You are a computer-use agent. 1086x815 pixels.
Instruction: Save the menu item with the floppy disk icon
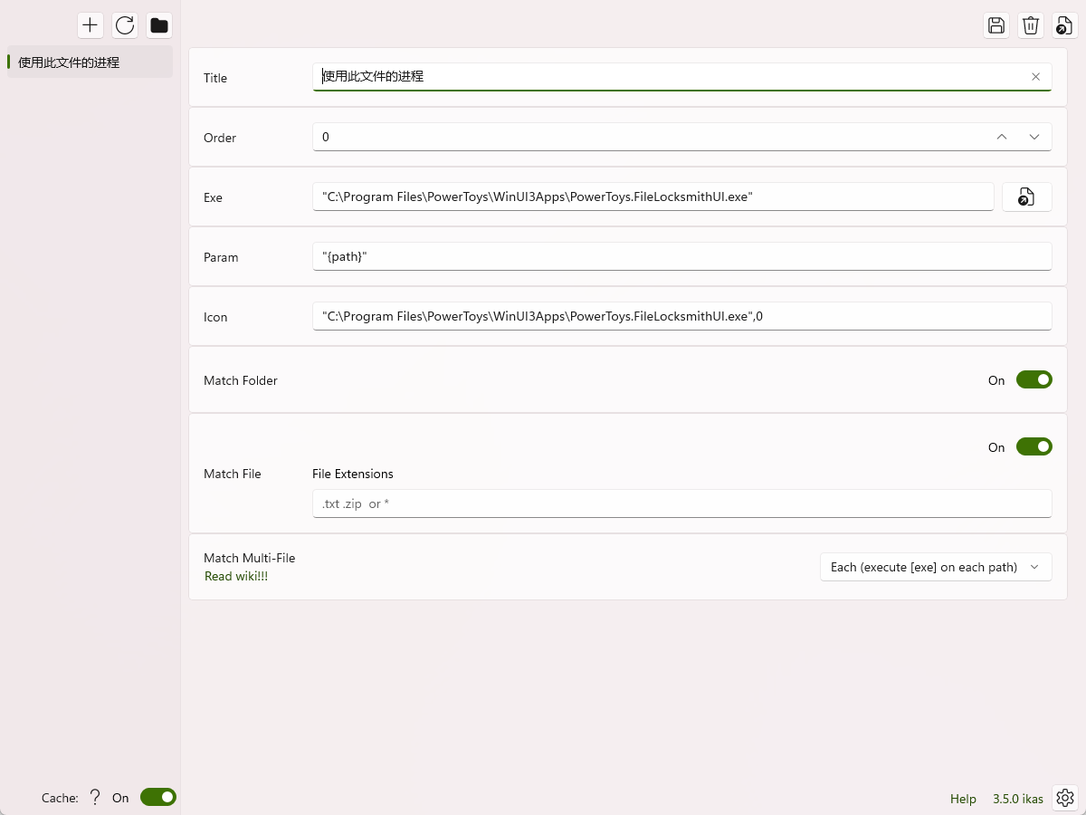[995, 25]
